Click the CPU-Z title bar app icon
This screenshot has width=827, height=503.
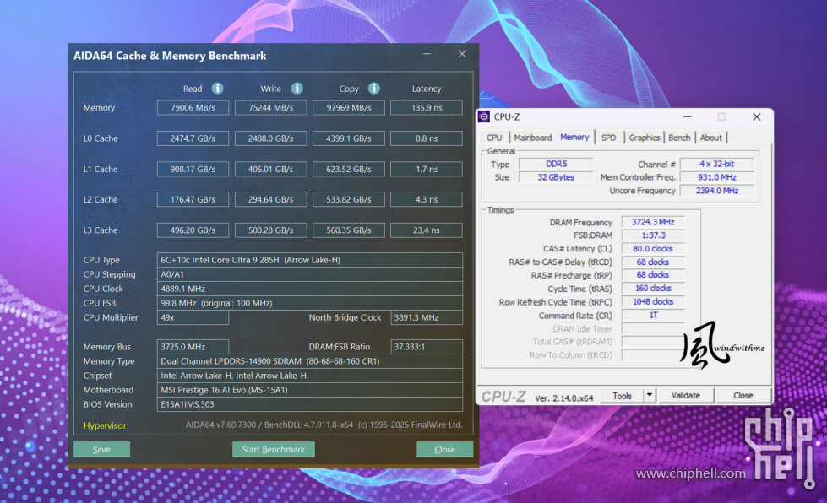coord(484,116)
